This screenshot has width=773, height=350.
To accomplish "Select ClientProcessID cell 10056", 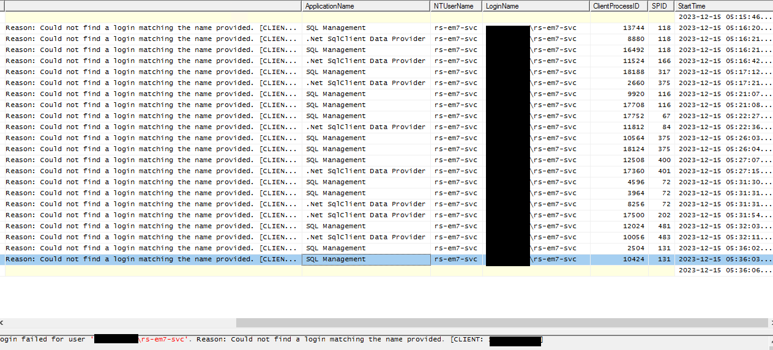I will point(619,237).
